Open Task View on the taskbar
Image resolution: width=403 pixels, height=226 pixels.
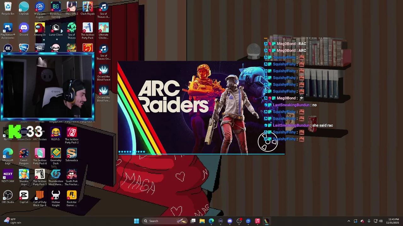coord(193,221)
